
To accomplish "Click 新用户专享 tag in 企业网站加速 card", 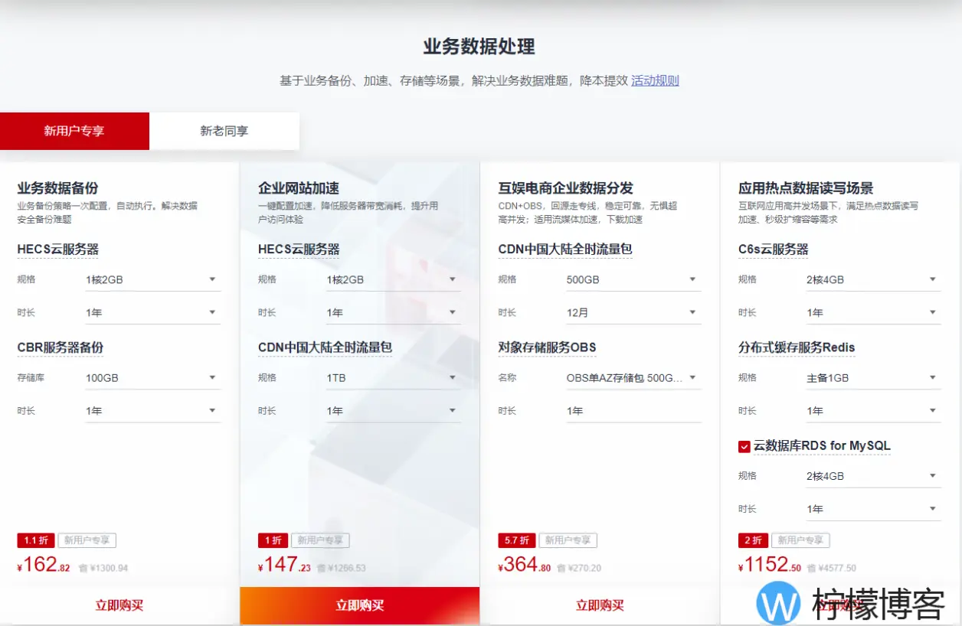I will click(320, 540).
